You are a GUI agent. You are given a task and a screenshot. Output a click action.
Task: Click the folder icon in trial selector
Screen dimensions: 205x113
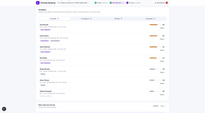[58, 3]
